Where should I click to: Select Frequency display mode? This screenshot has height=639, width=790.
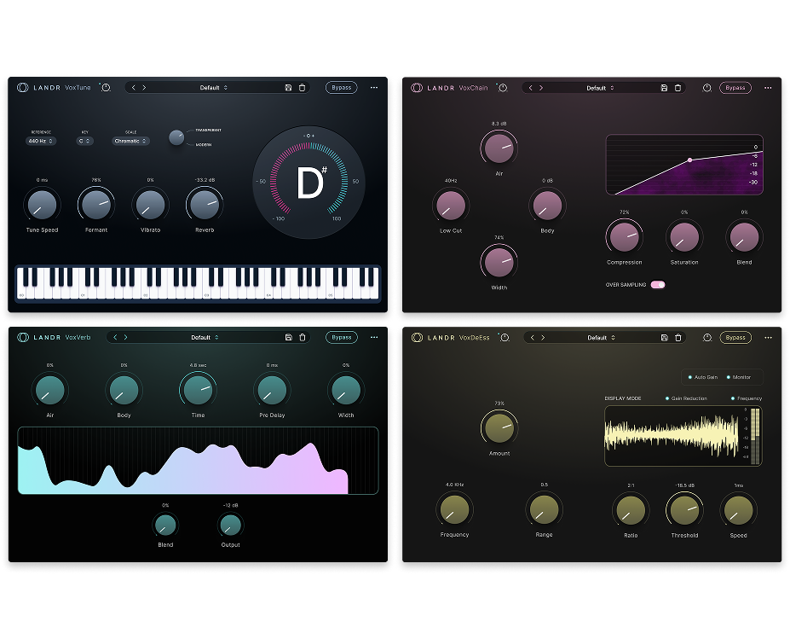click(x=747, y=398)
